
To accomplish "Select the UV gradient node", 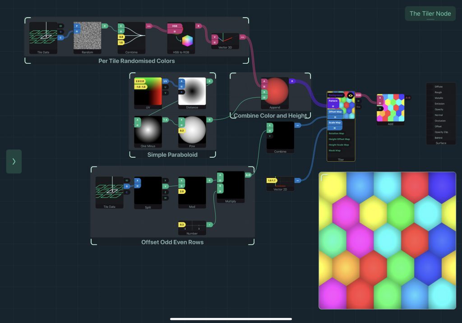I will pyautogui.click(x=148, y=93).
